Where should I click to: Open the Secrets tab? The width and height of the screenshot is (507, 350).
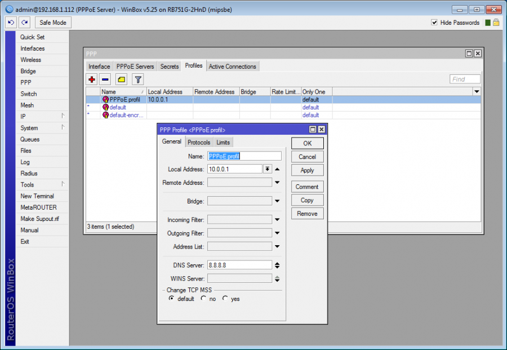tap(170, 67)
